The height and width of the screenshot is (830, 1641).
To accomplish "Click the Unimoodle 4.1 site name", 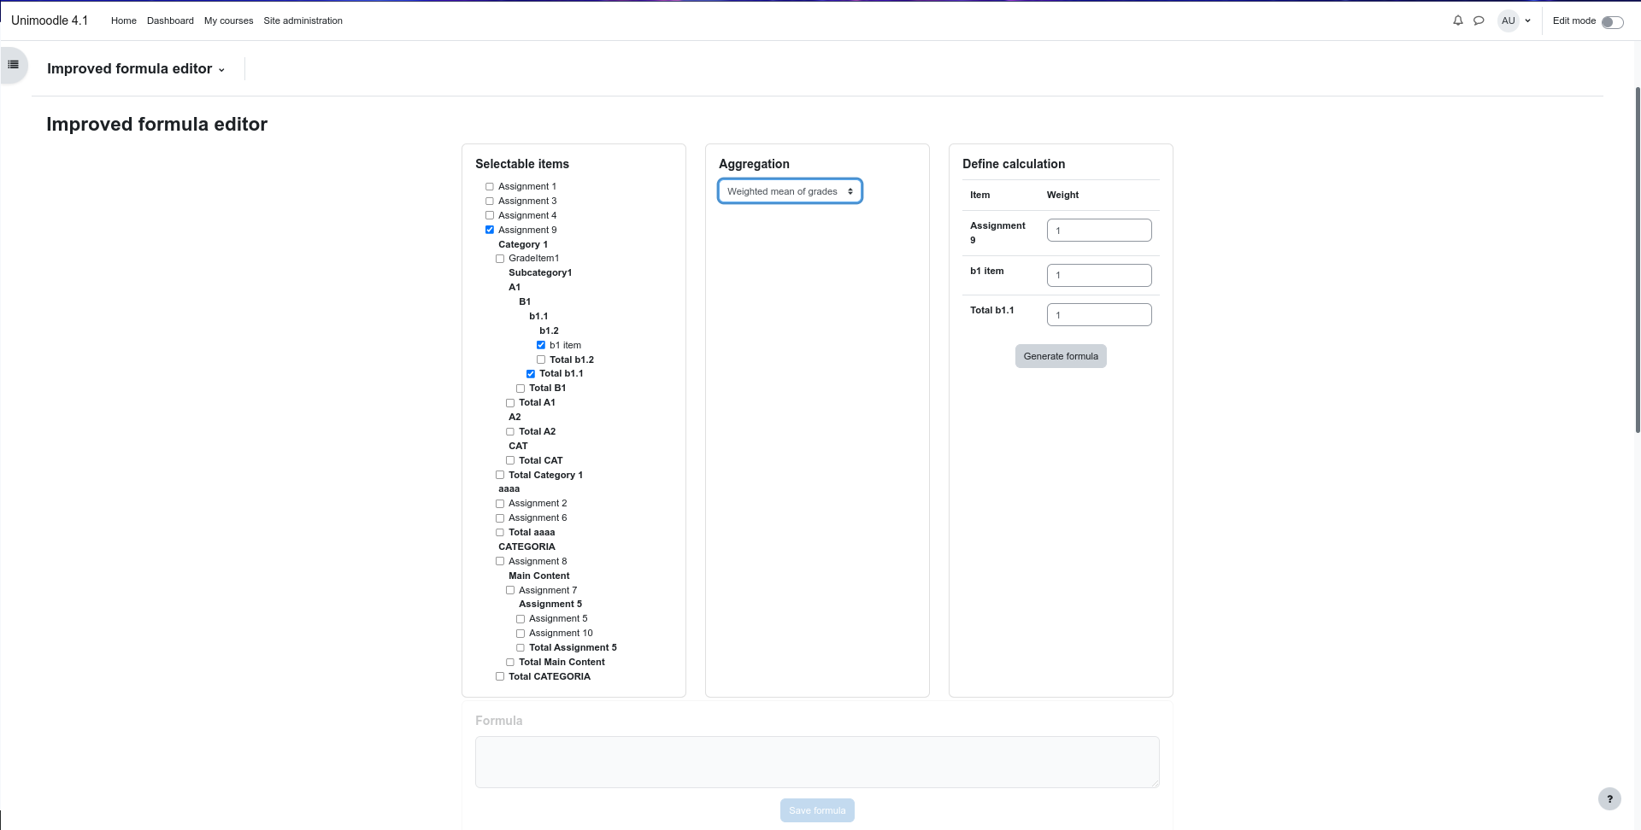I will click(50, 20).
